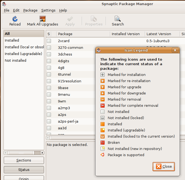
Task: Click the 'Marked for upgrade' arrow icon
Action: click(102, 87)
